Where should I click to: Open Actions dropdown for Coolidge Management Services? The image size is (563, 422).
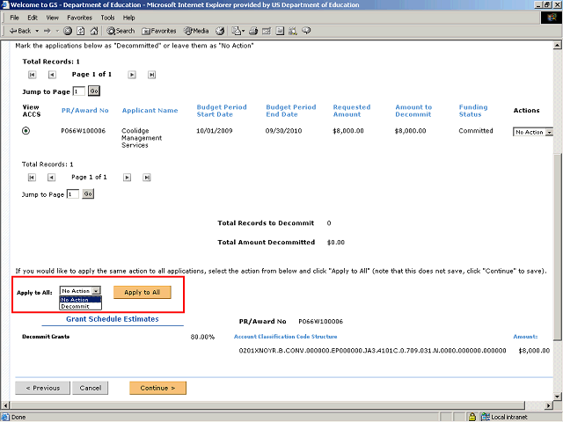click(533, 132)
